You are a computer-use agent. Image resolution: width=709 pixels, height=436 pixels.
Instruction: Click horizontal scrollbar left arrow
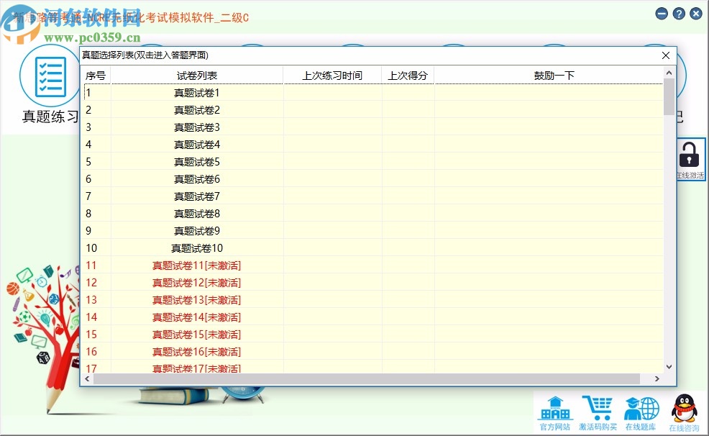coord(87,378)
